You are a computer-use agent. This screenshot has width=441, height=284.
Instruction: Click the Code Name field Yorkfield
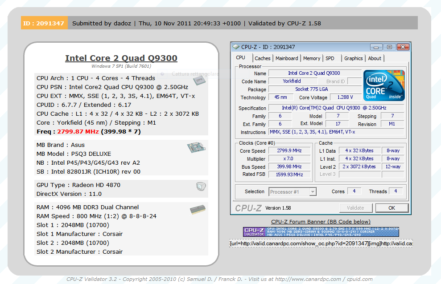[x=293, y=81]
